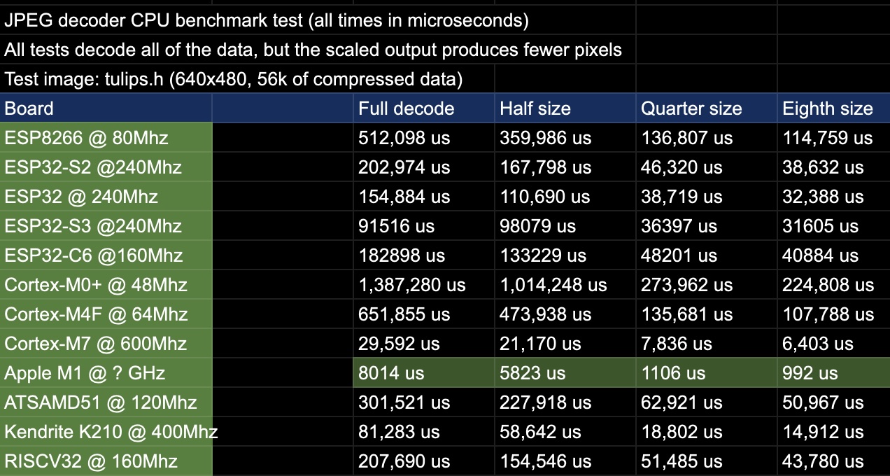Screen dimensions: 890x476
Task: Select the 62,921 us quarter size cell
Action: (706, 402)
